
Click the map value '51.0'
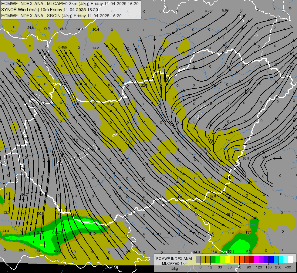point(93,234)
